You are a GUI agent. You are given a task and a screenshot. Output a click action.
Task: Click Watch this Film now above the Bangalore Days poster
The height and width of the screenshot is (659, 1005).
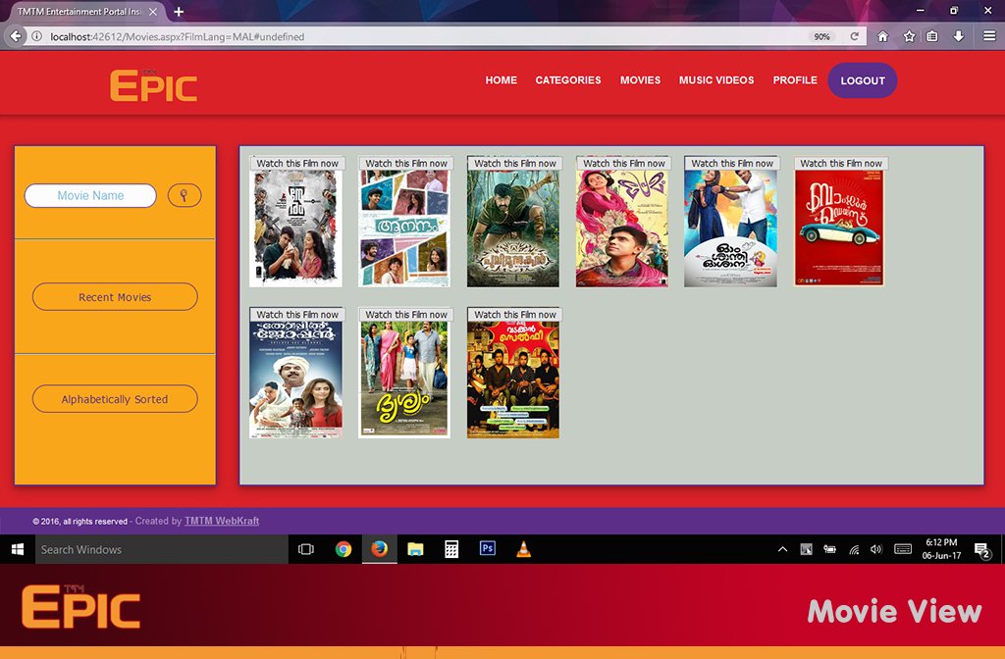[x=841, y=164]
